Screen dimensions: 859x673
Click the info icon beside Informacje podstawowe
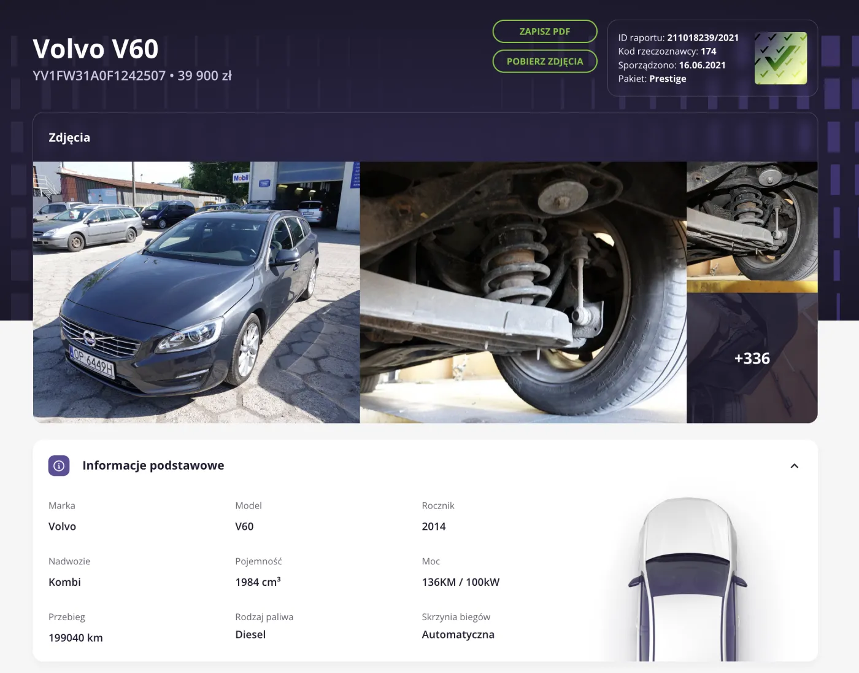tap(59, 465)
